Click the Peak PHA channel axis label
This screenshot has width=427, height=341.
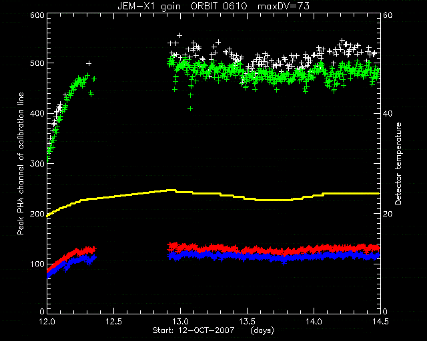tap(21, 163)
